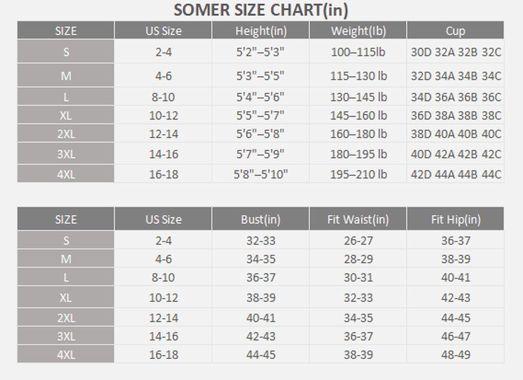Select the 42-43 fit hip cell
The height and width of the screenshot is (380, 523).
(x=456, y=298)
